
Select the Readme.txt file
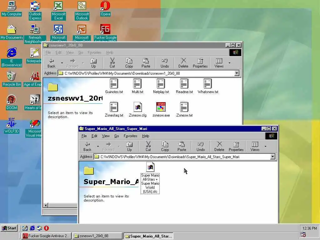click(184, 86)
